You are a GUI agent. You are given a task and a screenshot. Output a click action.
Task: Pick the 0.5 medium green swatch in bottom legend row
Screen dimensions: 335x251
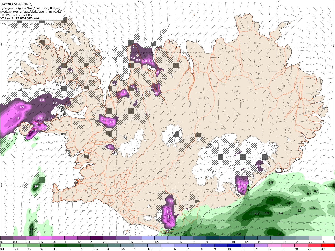pos(33,246)
